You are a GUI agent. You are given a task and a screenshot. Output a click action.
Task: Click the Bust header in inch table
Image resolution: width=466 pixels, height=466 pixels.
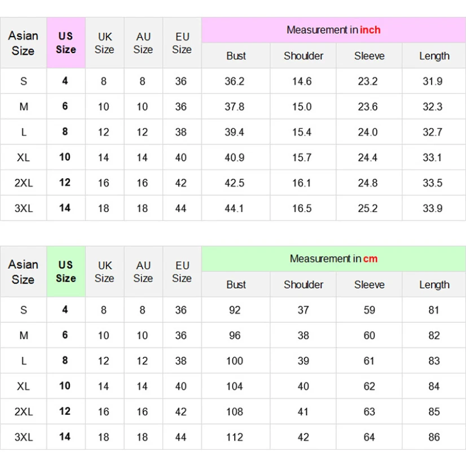[236, 56]
